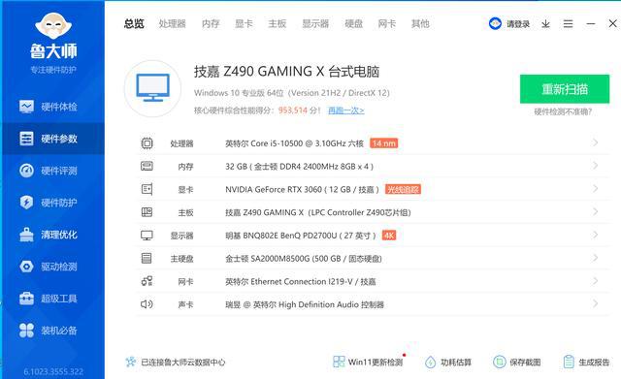Expand the 内存 row chevron

[595, 166]
